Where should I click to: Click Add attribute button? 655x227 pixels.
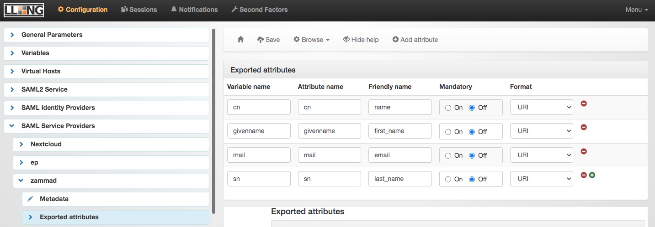(x=415, y=40)
